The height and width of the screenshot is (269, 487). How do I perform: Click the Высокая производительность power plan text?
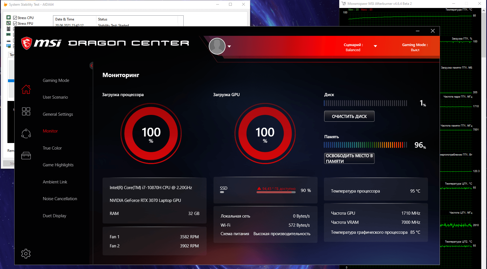click(282, 234)
